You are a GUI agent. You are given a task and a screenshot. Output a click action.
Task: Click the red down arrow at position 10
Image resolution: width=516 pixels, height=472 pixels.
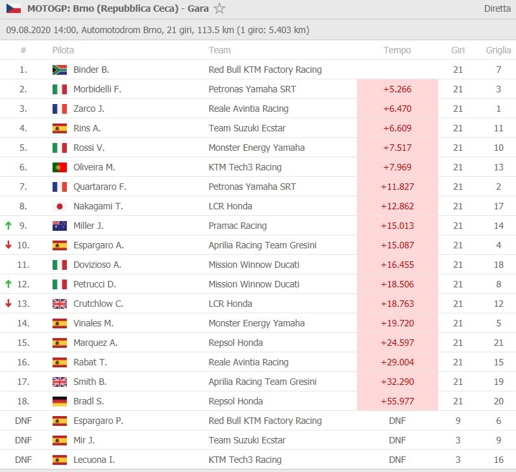(8, 245)
